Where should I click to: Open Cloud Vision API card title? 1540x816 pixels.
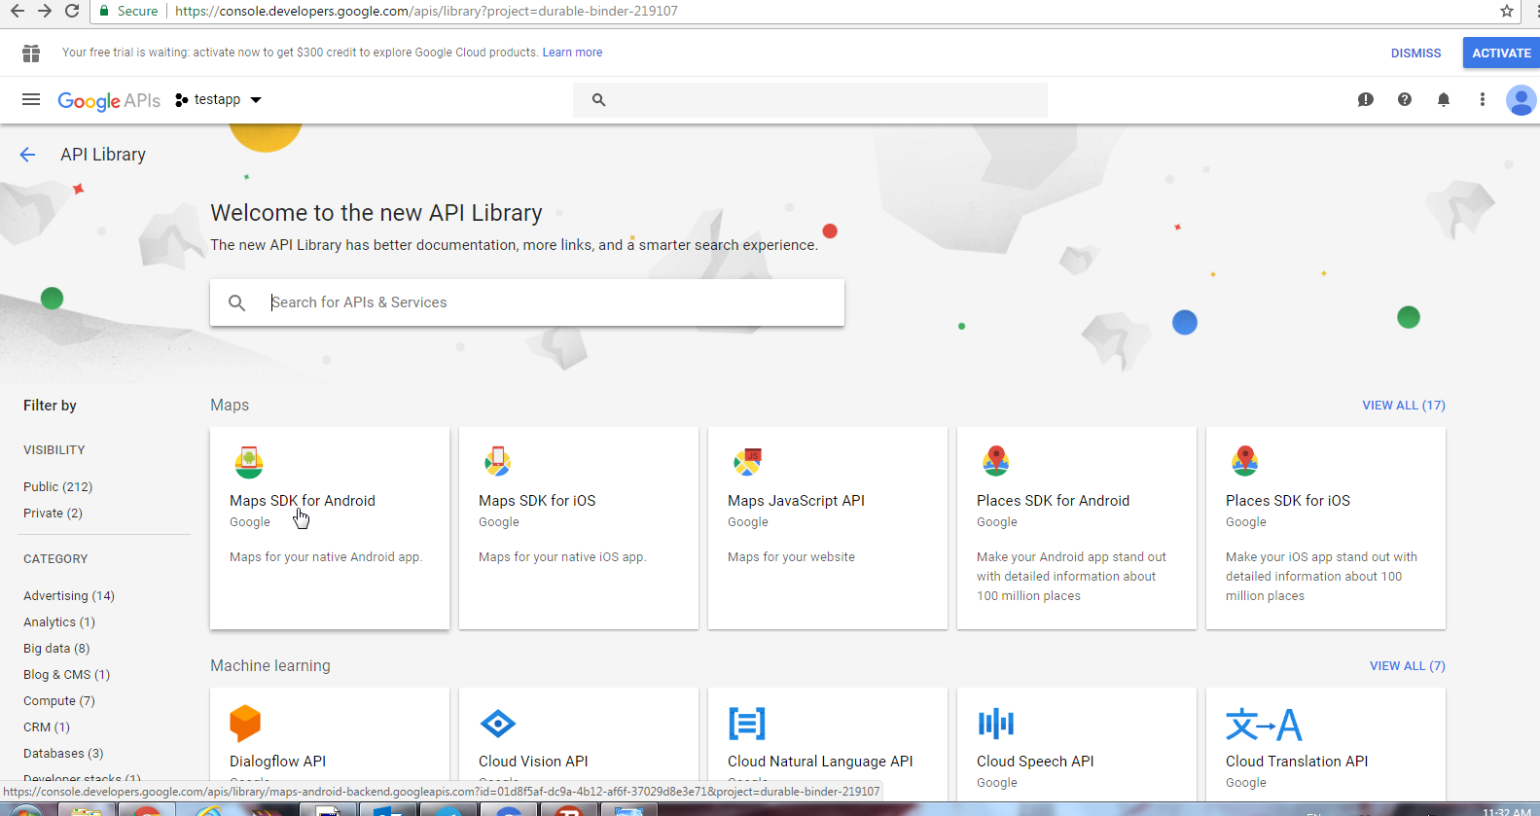click(533, 762)
